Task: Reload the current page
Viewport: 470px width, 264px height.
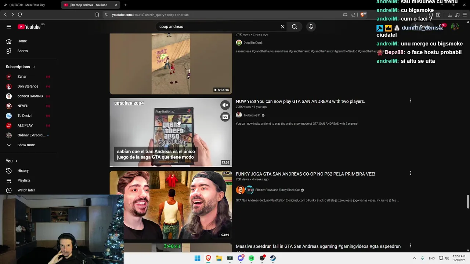Action: coord(20,15)
